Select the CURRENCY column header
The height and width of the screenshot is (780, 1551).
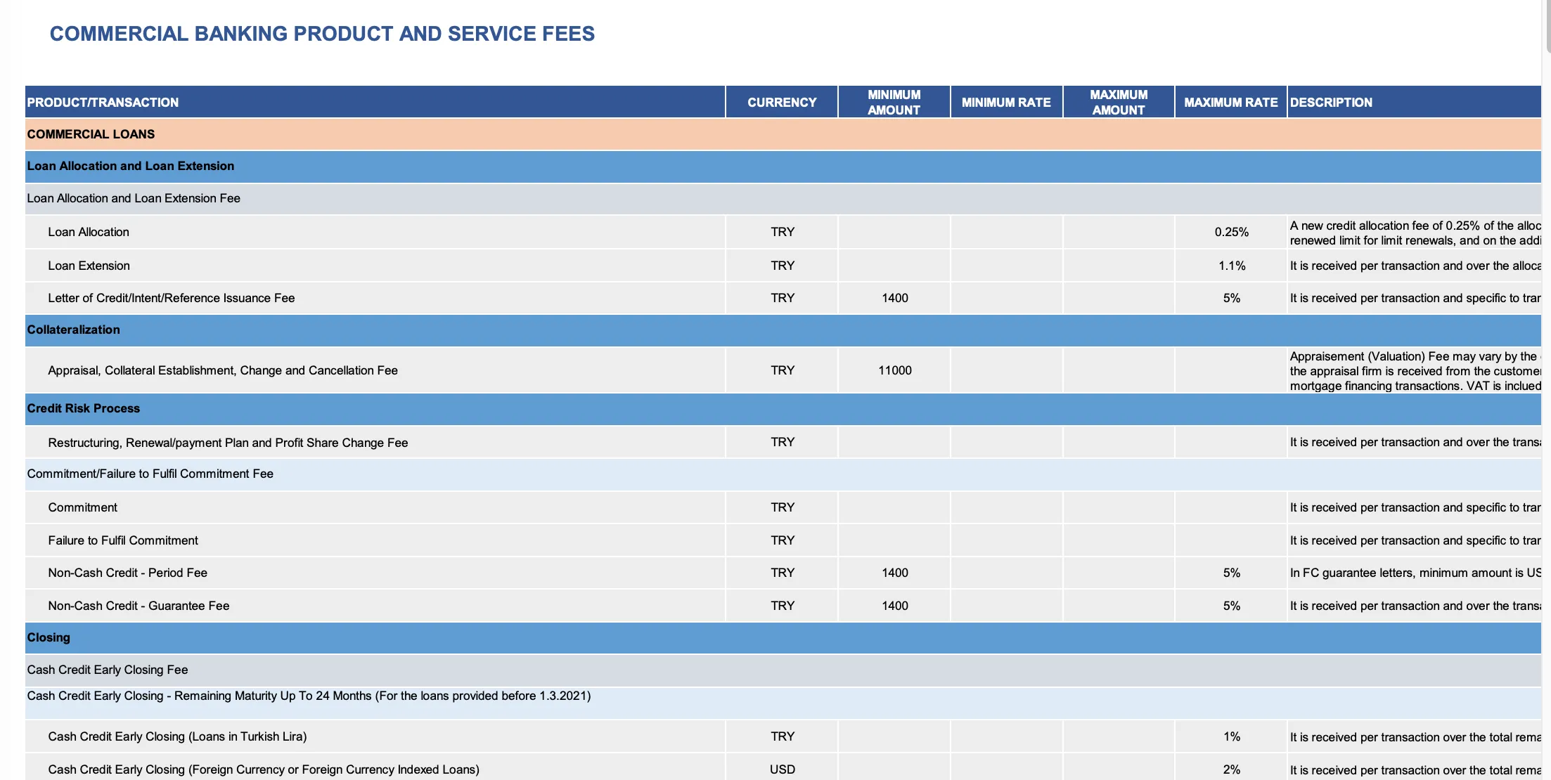782,102
